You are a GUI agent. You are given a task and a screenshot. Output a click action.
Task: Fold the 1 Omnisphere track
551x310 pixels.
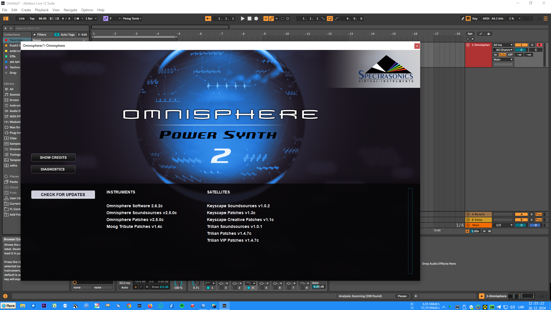click(x=468, y=45)
